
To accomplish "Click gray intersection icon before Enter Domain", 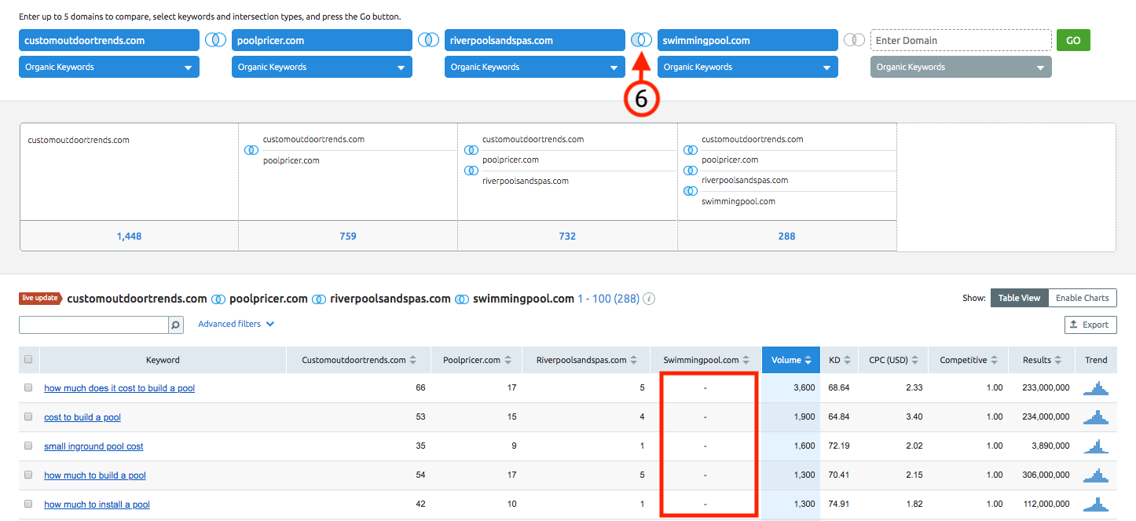I will [854, 40].
